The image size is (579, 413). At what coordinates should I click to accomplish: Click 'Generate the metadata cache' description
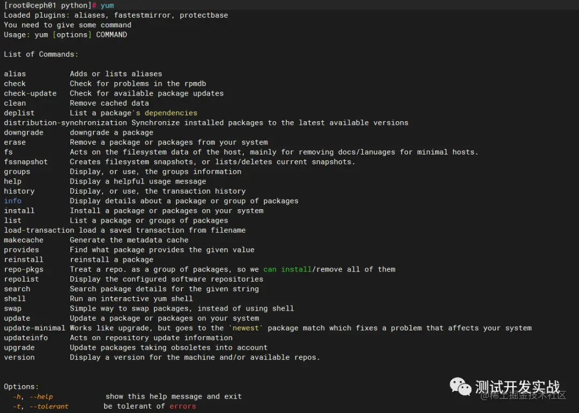tap(129, 240)
